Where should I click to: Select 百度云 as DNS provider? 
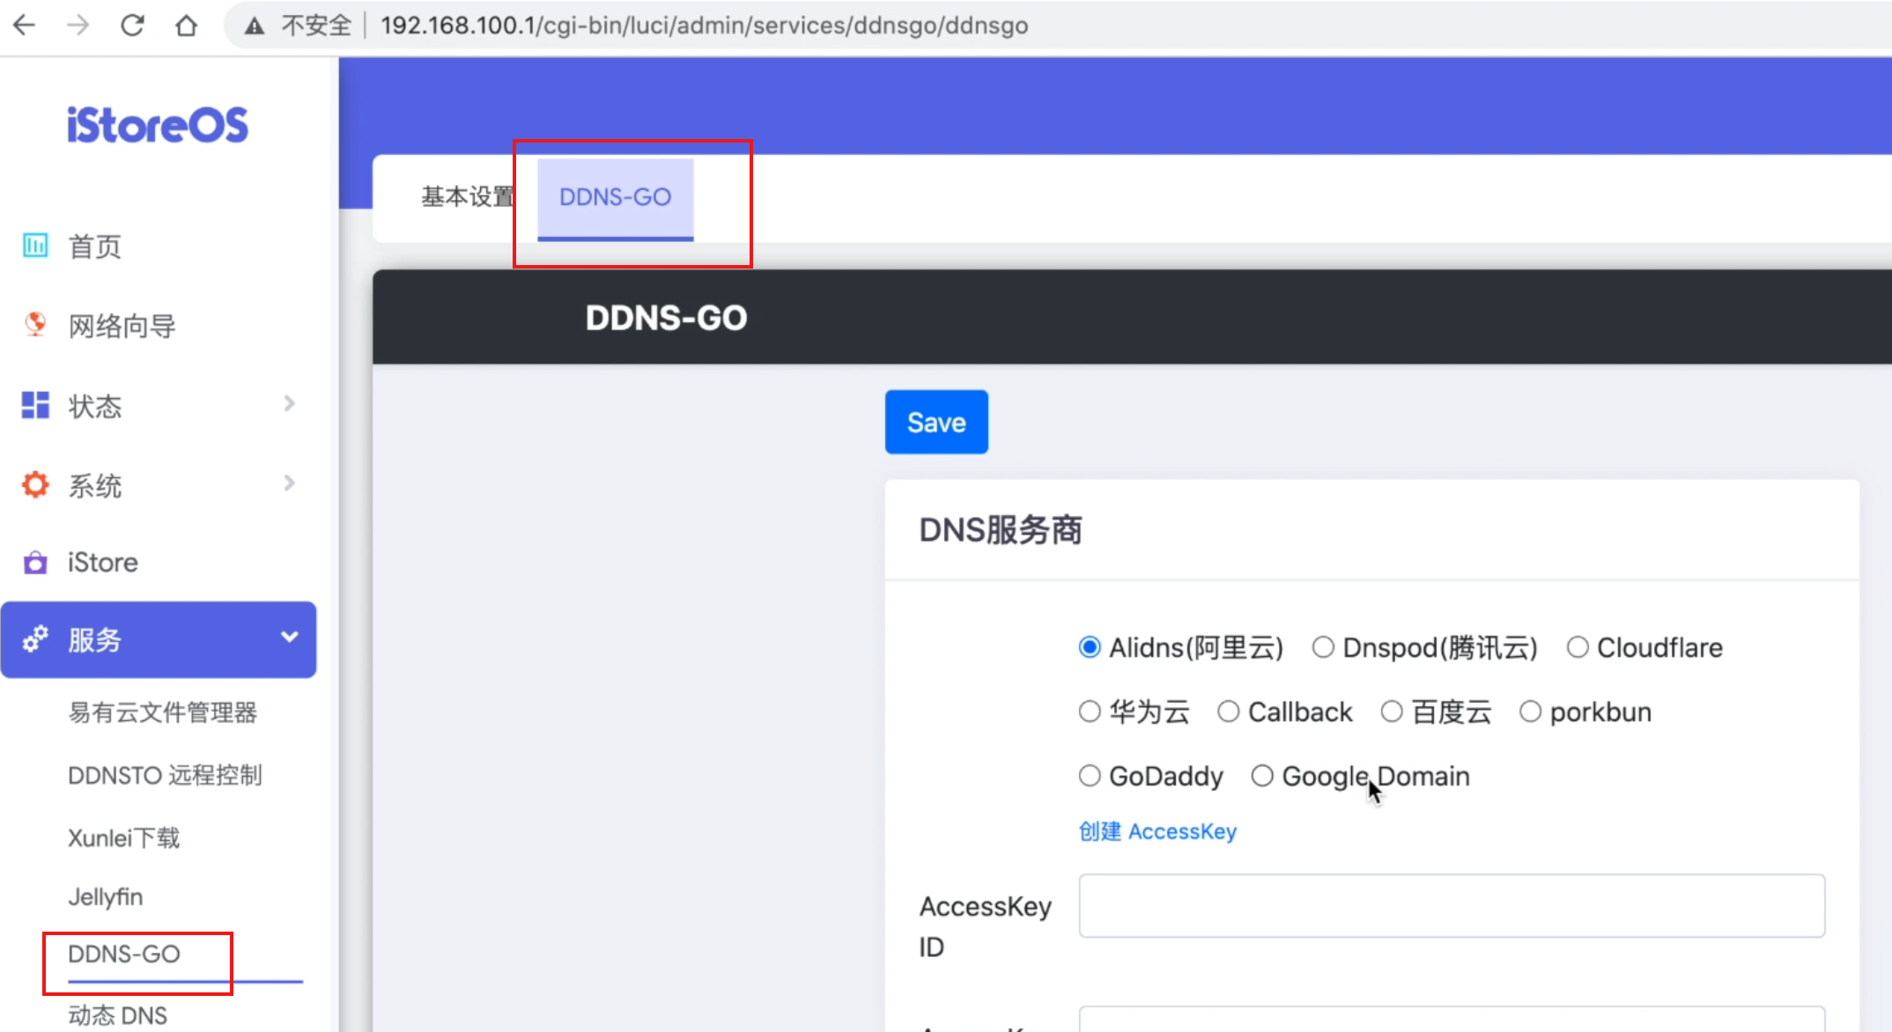coord(1393,711)
